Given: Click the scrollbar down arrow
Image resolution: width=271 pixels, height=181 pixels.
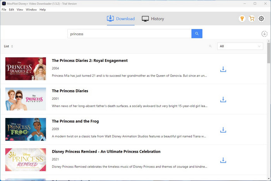Looking at the screenshot, I should point(269,179).
